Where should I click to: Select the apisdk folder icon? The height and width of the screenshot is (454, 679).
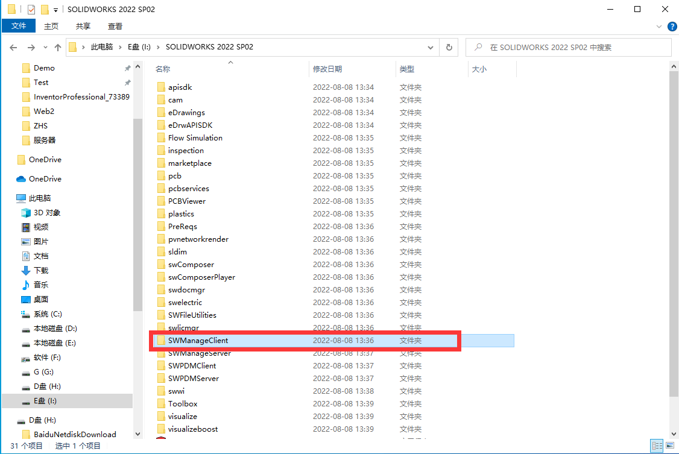(161, 87)
